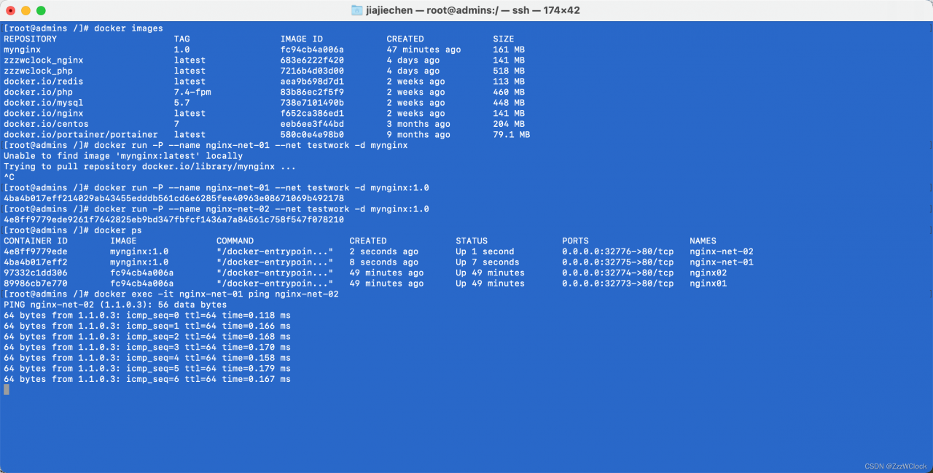This screenshot has height=473, width=933.
Task: Minimize the terminal with yellow button
Action: point(26,10)
